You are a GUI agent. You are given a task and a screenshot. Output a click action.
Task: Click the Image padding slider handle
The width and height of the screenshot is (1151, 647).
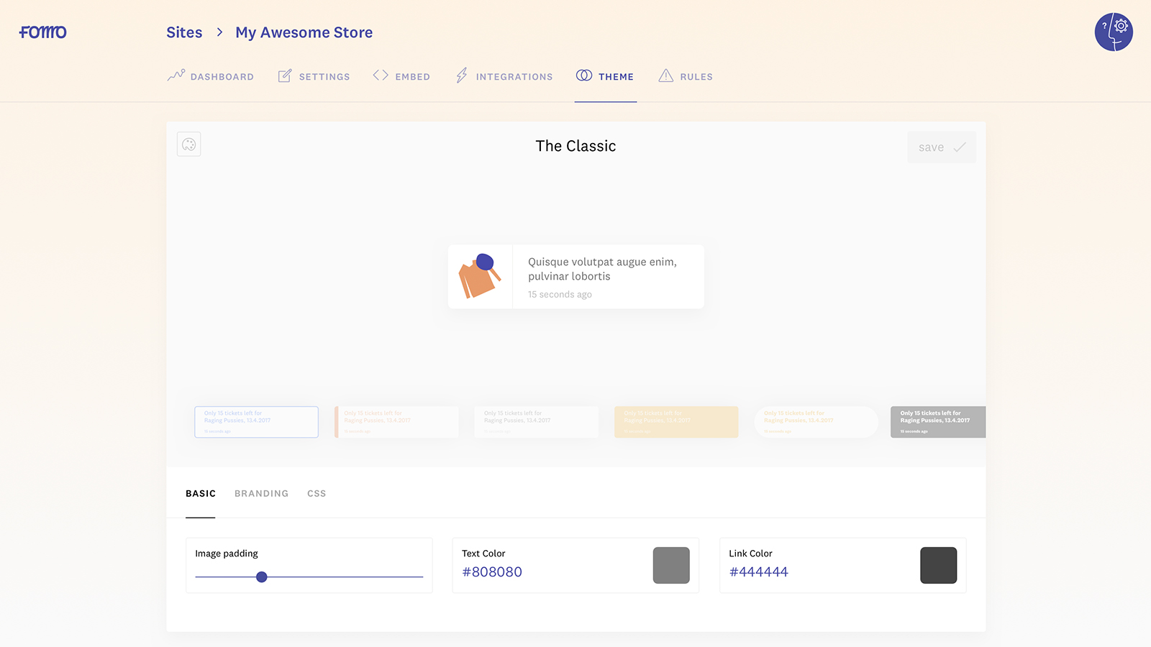(262, 577)
